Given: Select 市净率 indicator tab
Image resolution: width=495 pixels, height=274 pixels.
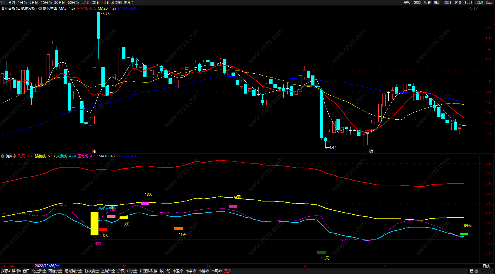Looking at the screenshot, I should [191, 271].
